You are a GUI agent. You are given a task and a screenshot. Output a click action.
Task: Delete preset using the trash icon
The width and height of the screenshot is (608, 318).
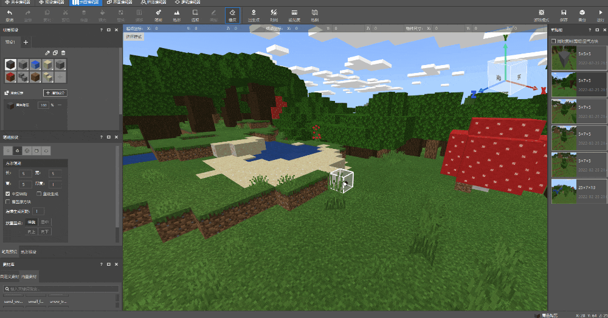(63, 54)
